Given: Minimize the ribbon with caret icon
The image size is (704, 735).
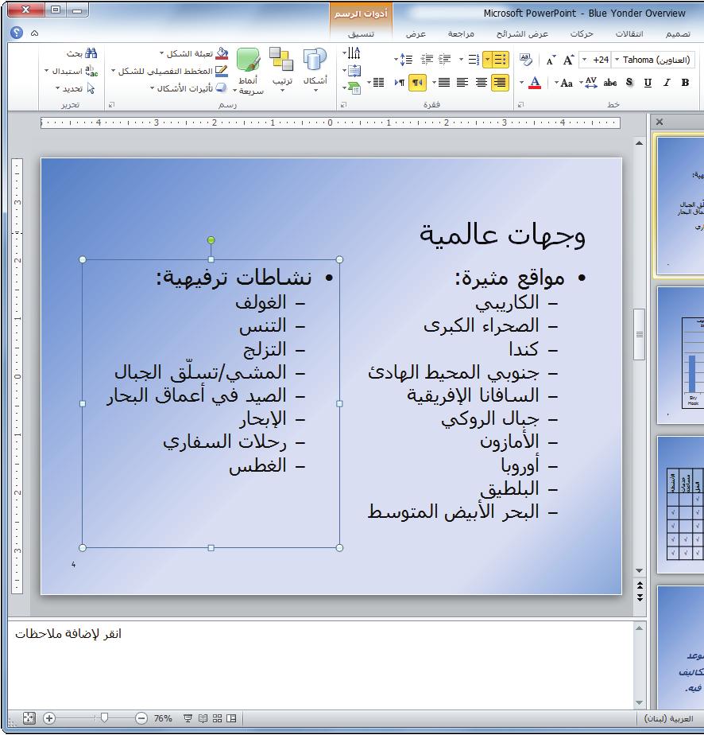Looking at the screenshot, I should pos(35,33).
